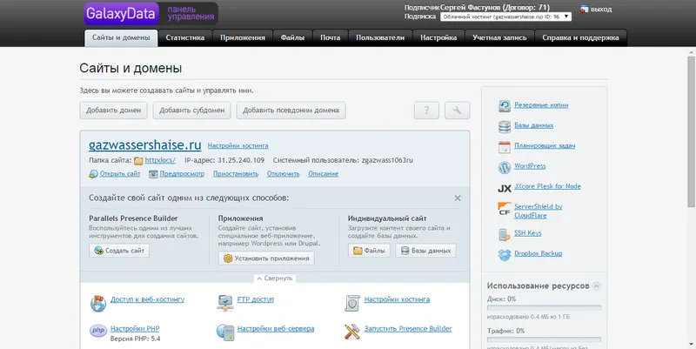Click the GalaxyData logo
Viewport: 696px width, 349px height.
[122, 13]
